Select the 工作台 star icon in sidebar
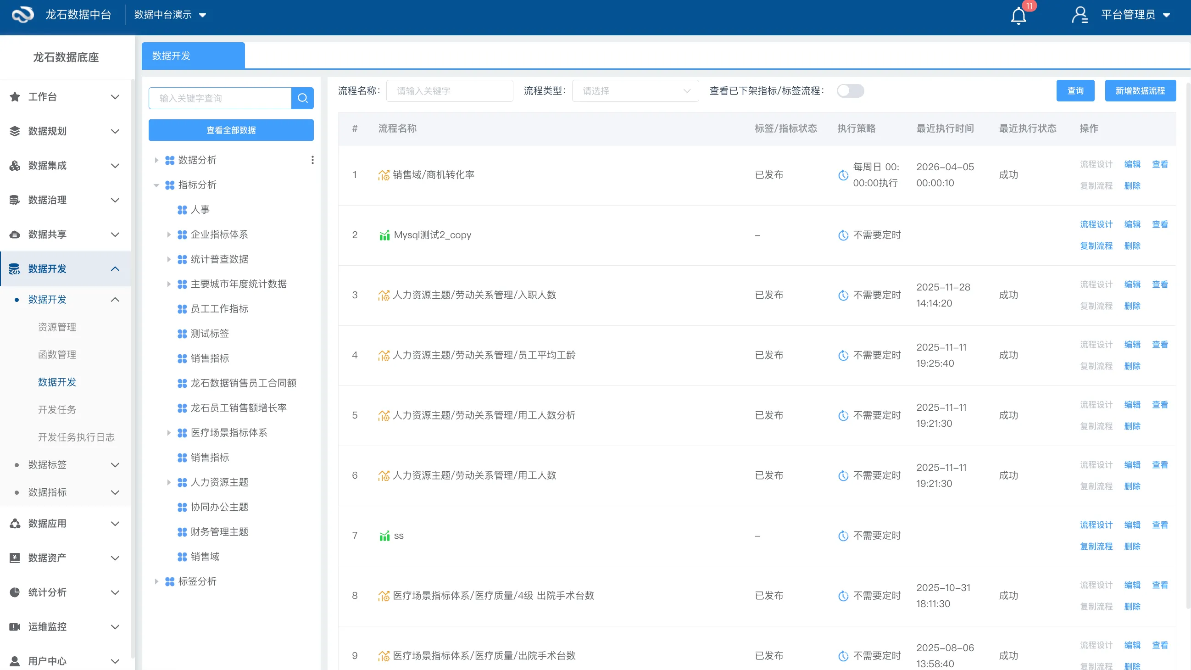 15,97
